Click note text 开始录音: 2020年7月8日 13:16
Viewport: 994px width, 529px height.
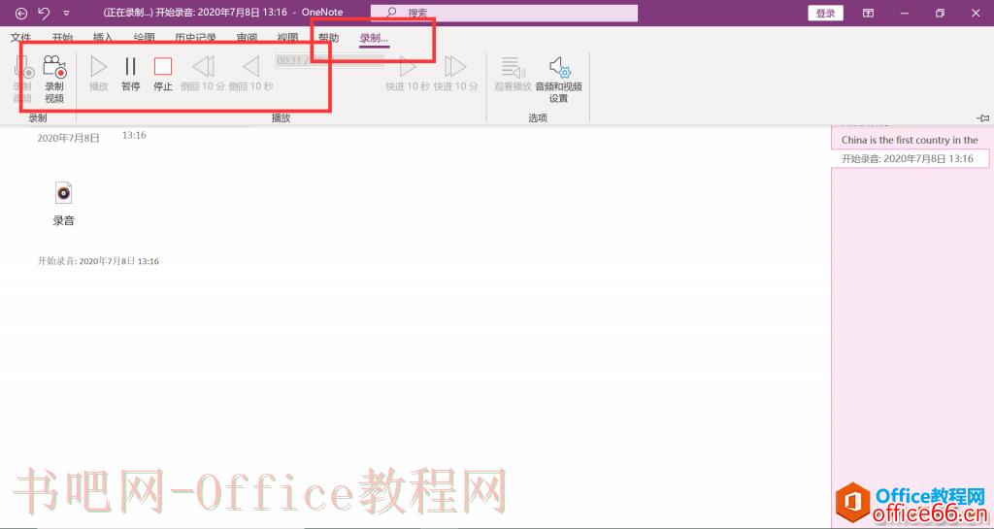tap(98, 261)
